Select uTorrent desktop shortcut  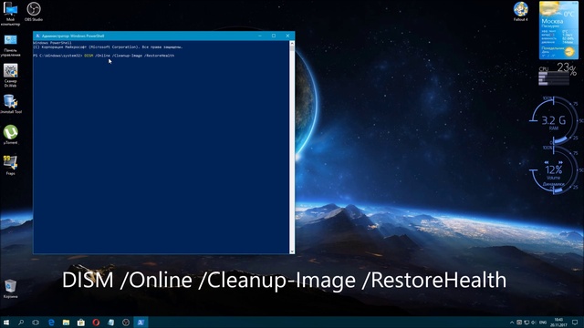(x=10, y=135)
